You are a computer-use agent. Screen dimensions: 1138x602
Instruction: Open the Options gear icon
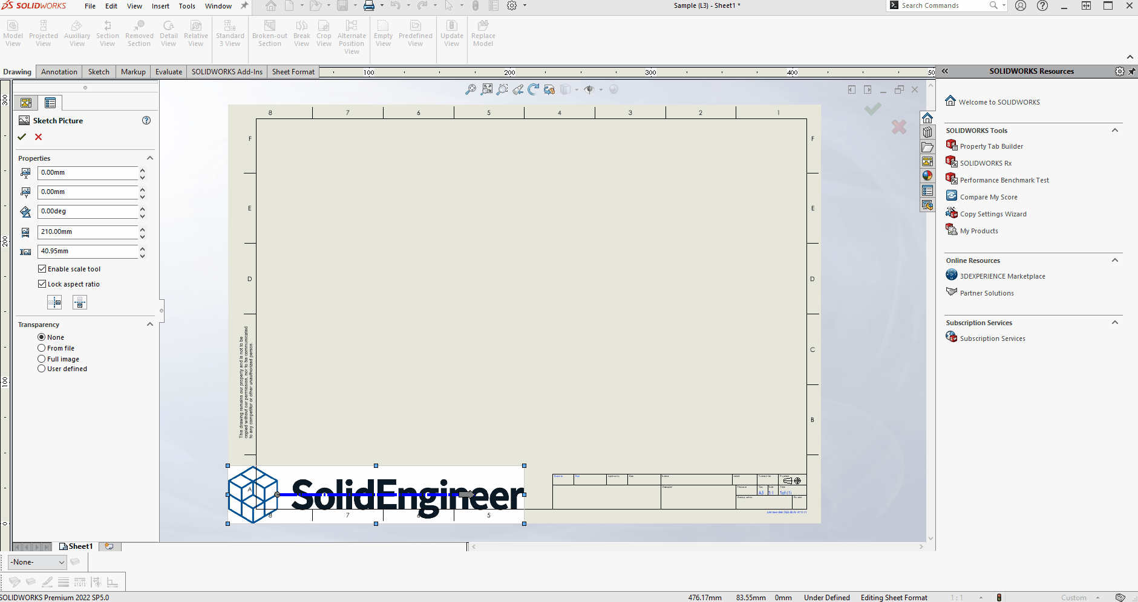512,6
